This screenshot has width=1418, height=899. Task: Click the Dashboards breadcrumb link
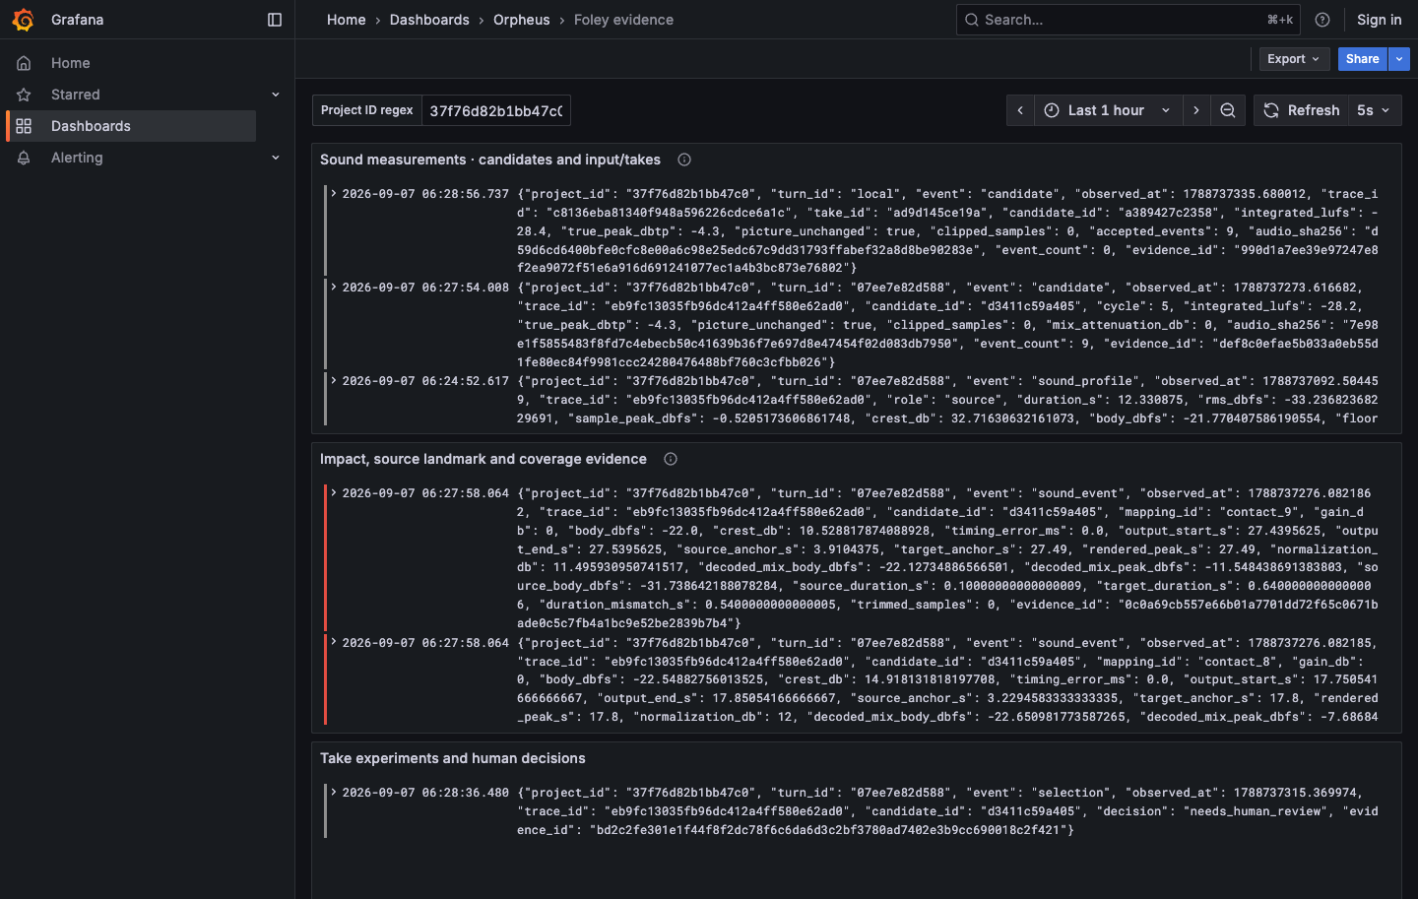point(429,20)
